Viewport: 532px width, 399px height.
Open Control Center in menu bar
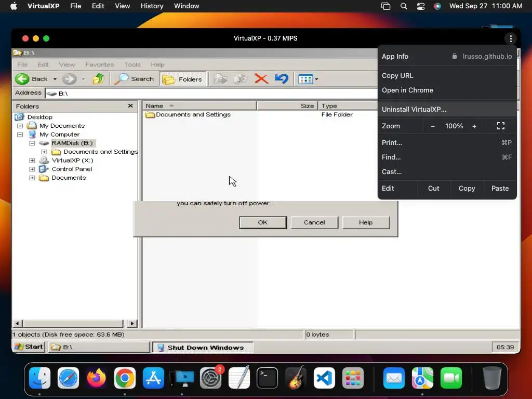[x=421, y=6]
